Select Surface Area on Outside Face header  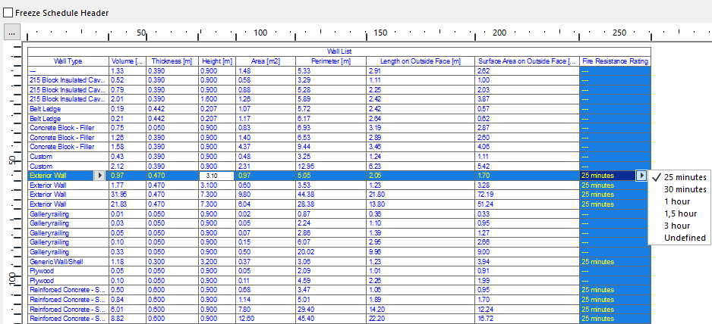[528, 61]
